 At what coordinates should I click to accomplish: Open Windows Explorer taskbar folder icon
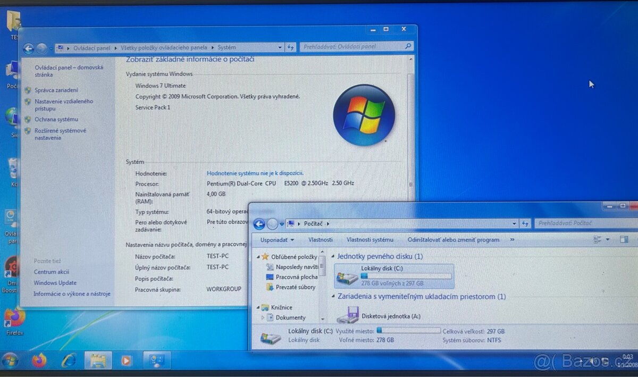pos(98,361)
